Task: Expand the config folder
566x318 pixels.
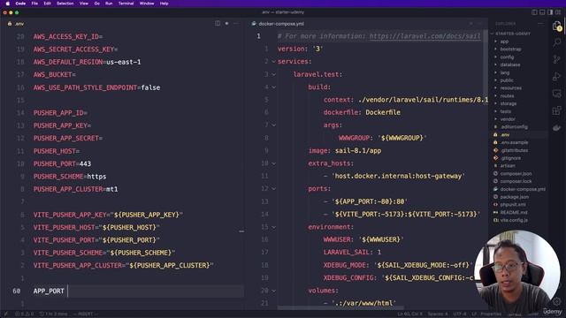Action: click(507, 57)
